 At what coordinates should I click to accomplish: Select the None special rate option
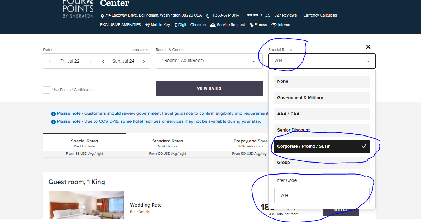coord(322,81)
